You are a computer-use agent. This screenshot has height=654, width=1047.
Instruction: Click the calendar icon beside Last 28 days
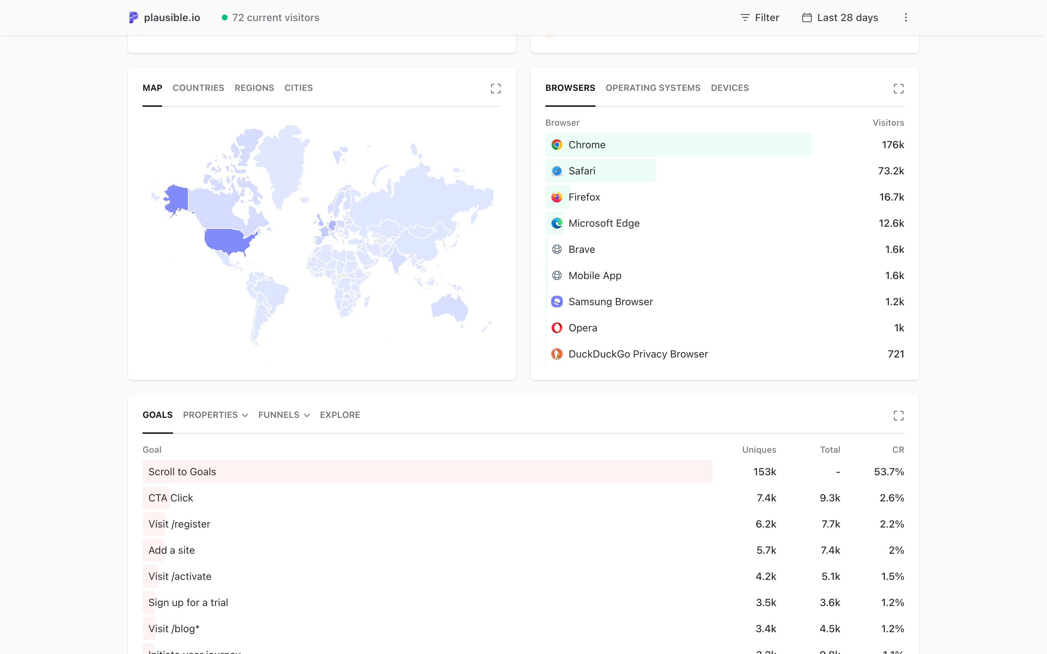pyautogui.click(x=806, y=18)
